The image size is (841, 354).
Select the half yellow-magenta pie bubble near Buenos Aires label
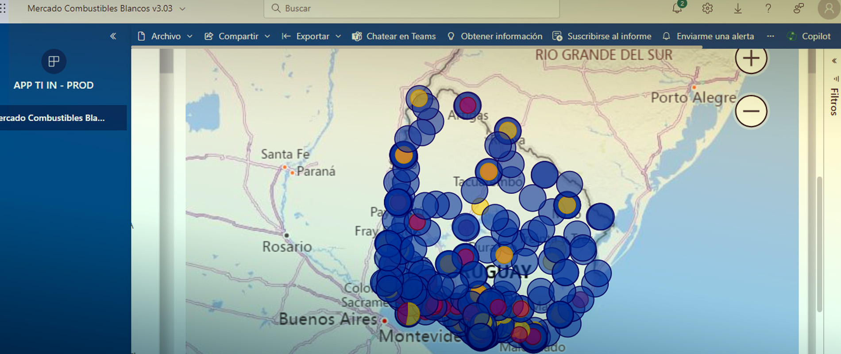(408, 313)
